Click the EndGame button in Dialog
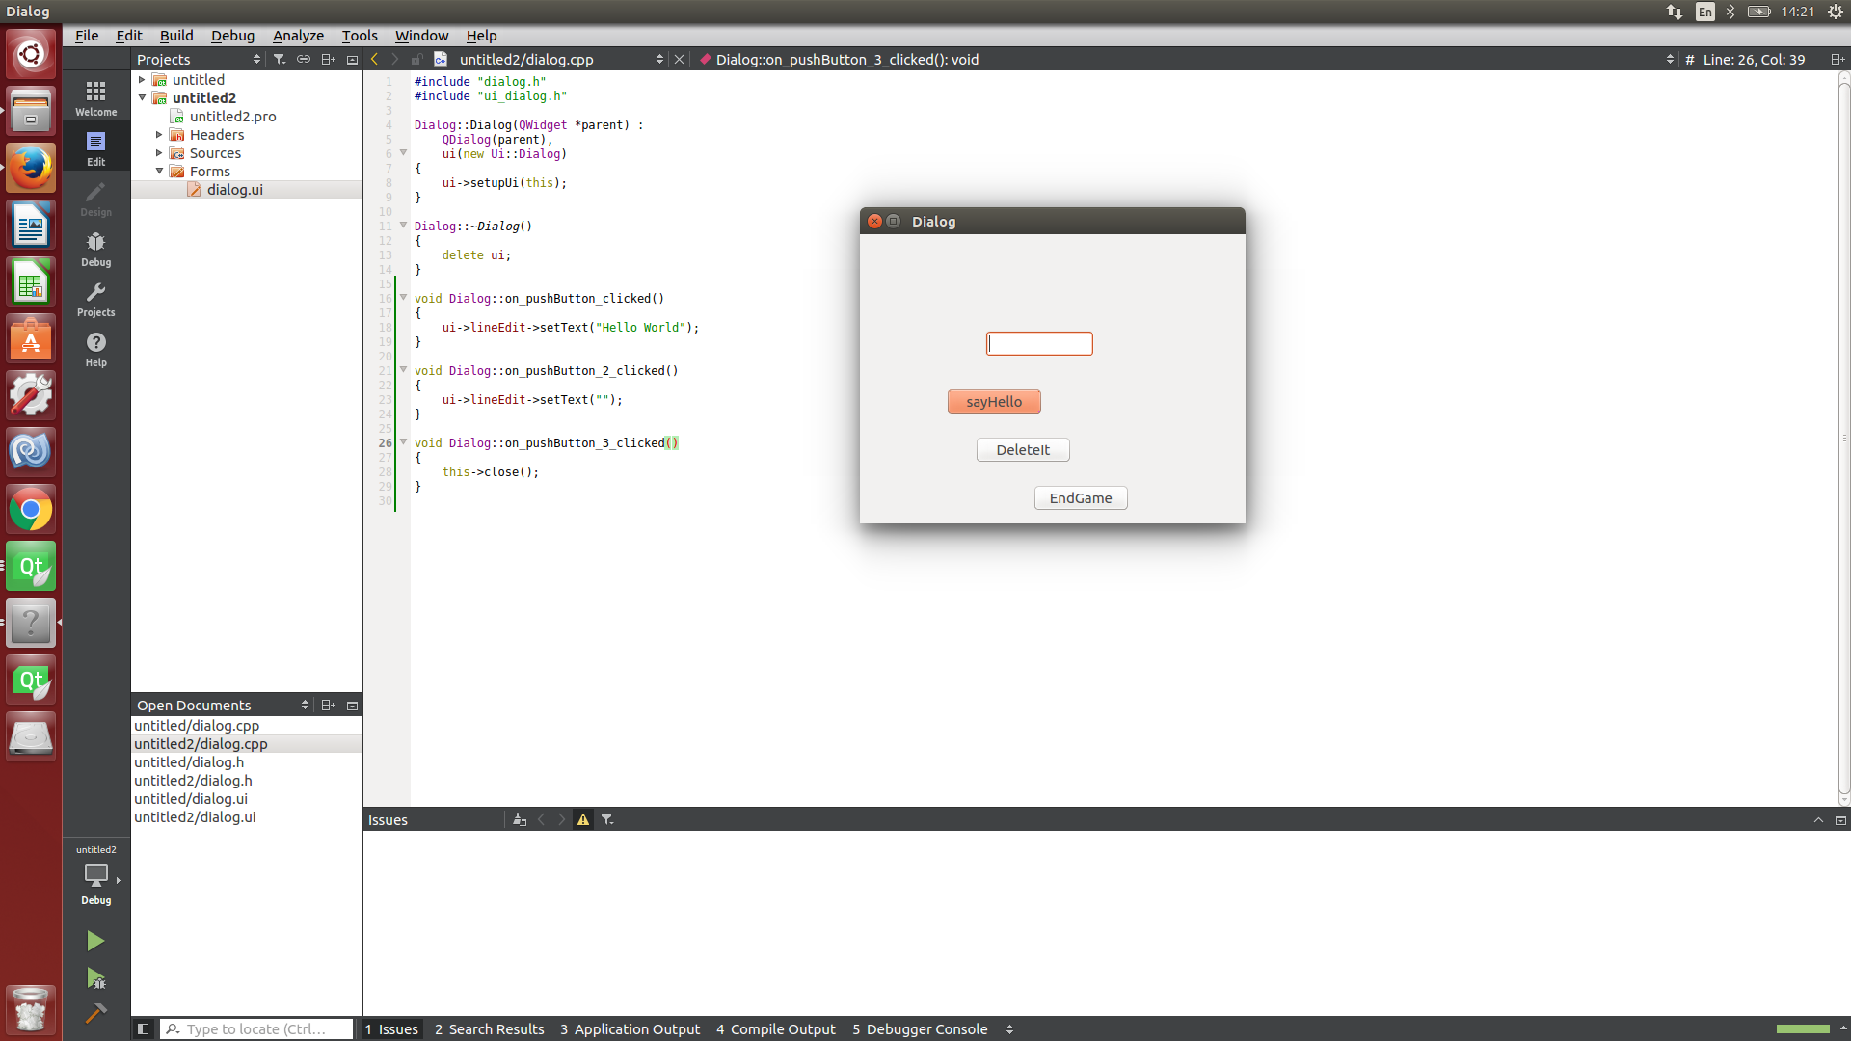1851x1041 pixels. tap(1080, 498)
